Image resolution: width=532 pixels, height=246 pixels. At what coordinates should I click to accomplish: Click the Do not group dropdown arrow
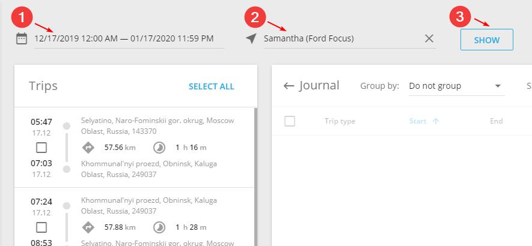click(498, 86)
